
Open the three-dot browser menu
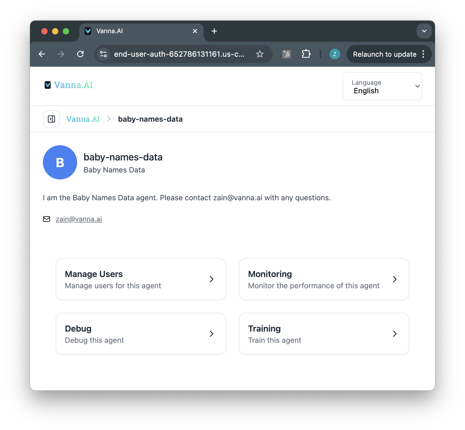[423, 54]
